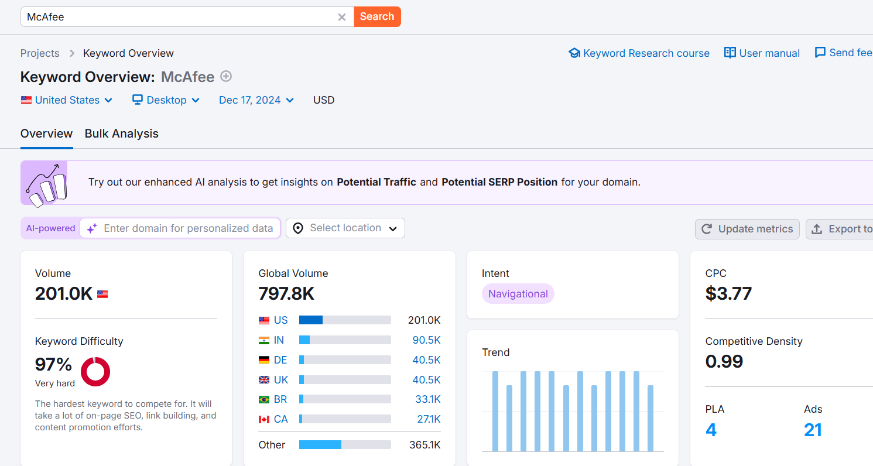
Task: Click the Navigational intent badge
Action: click(x=518, y=294)
